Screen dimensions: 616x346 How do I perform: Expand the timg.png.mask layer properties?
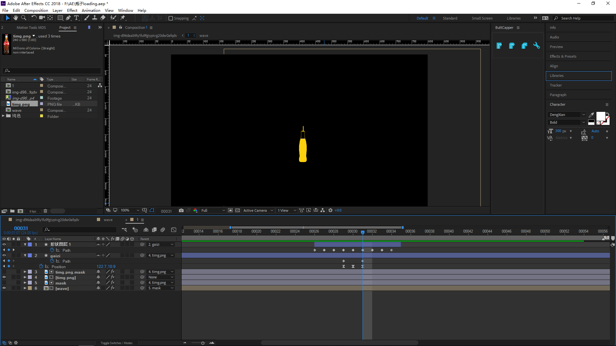point(25,272)
